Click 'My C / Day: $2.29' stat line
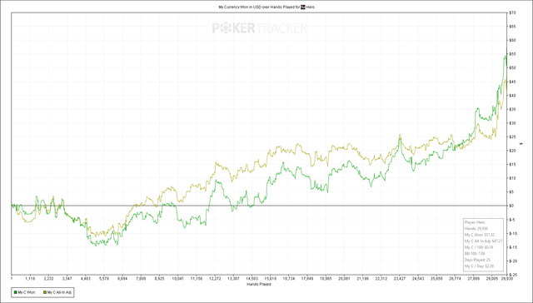The height and width of the screenshot is (303, 533). (479, 266)
